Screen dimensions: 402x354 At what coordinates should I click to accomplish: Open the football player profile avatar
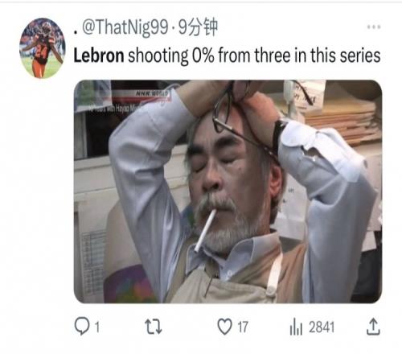coord(43,48)
